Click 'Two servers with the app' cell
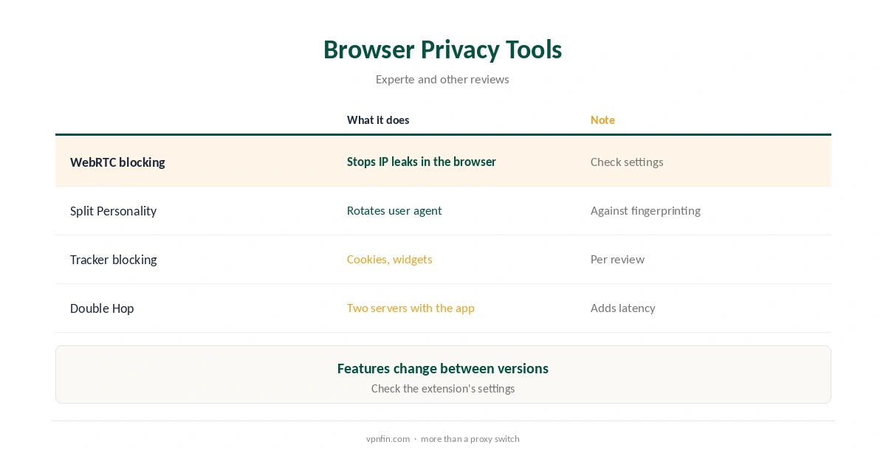This screenshot has width=886, height=453. 411,308
